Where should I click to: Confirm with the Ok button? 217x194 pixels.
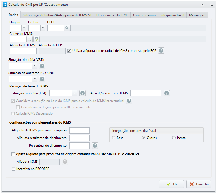pos(171,184)
